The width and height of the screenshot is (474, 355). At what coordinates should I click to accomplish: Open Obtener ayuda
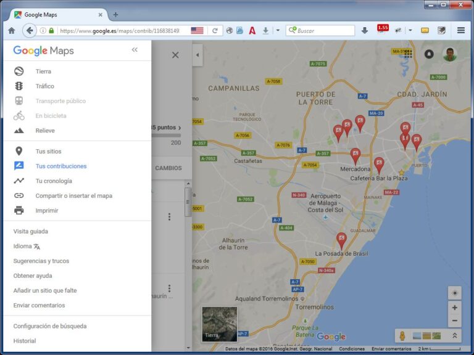33,275
